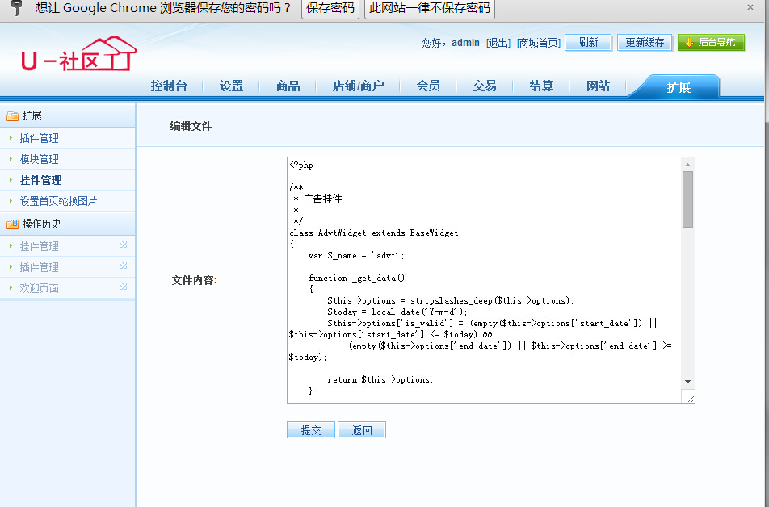
Task: Click the textarea scroll up arrow
Action: click(x=687, y=165)
